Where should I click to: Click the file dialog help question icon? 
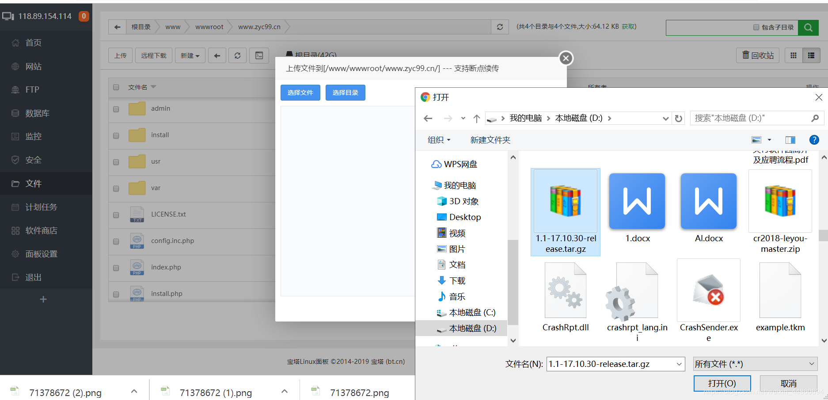tap(814, 140)
